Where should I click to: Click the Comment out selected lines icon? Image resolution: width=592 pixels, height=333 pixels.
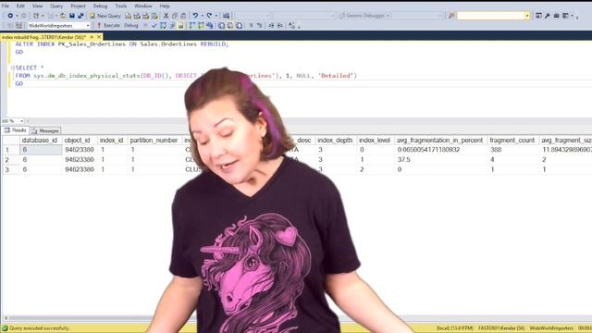point(251,26)
